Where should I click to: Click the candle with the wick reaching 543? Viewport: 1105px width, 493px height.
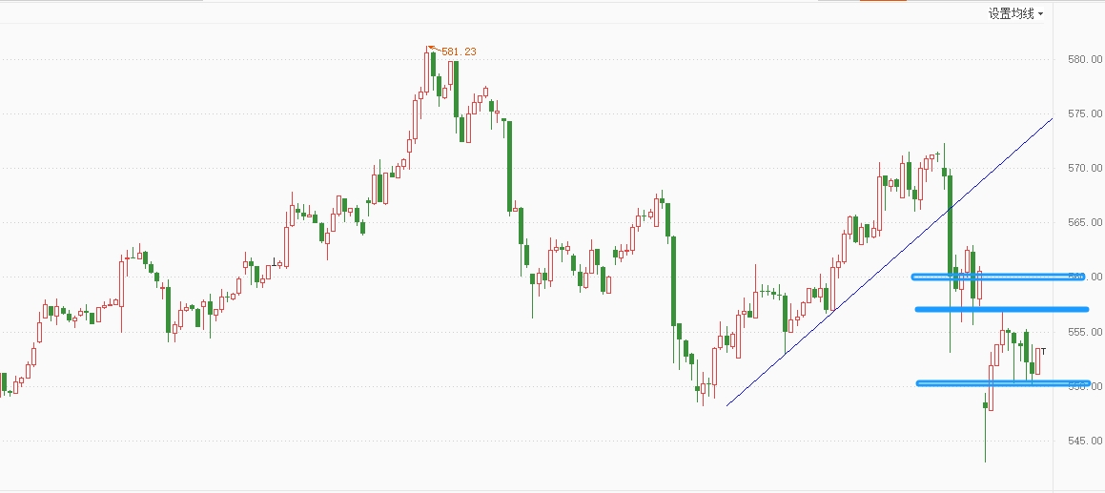(x=985, y=427)
